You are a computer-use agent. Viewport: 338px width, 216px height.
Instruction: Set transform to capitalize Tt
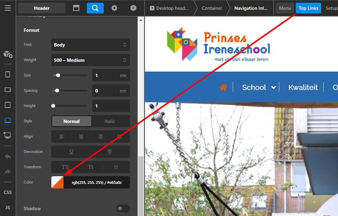[x=91, y=167]
